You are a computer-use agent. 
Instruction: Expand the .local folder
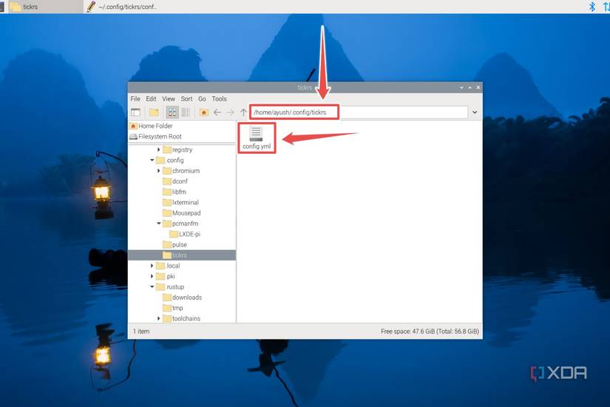[152, 266]
